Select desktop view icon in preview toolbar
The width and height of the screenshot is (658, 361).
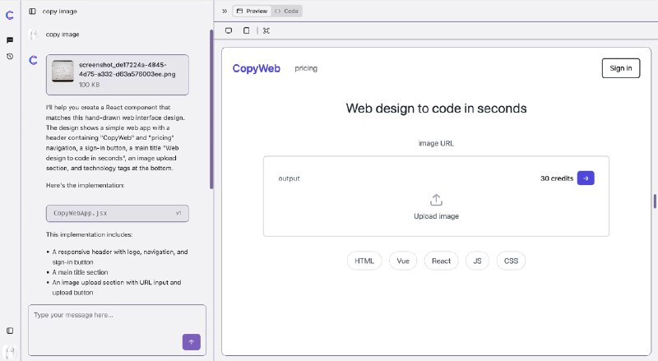[229, 30]
